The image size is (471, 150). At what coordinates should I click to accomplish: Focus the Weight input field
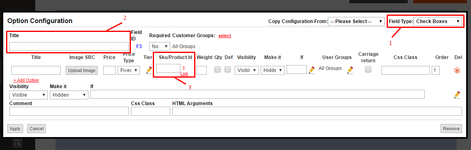coord(201,70)
